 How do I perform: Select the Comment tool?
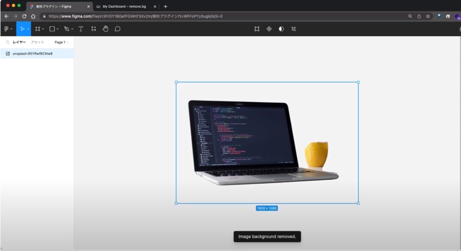click(117, 29)
